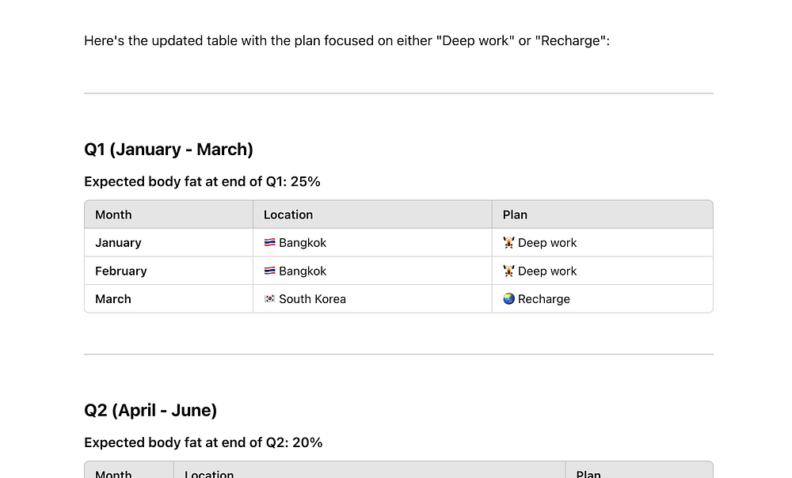The width and height of the screenshot is (792, 478).
Task: Click the January cell in the Month column
Action: click(118, 243)
